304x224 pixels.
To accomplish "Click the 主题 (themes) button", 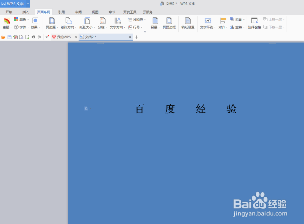I will (x=6, y=23).
